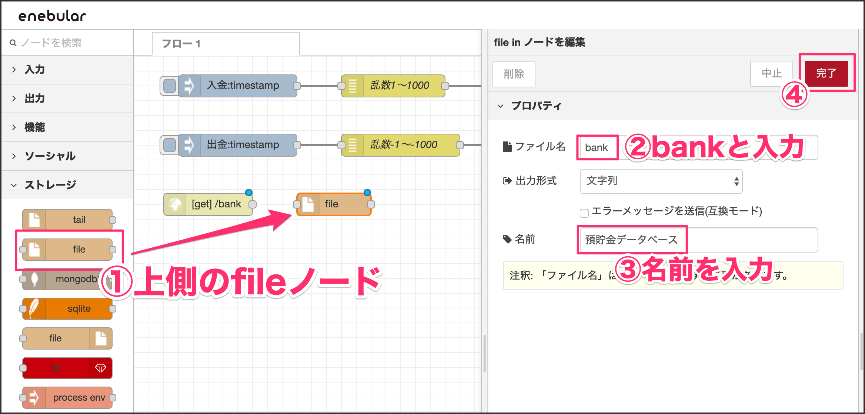Click the tag icon beside 名前 label
This screenshot has height=414, width=865.
(x=507, y=239)
